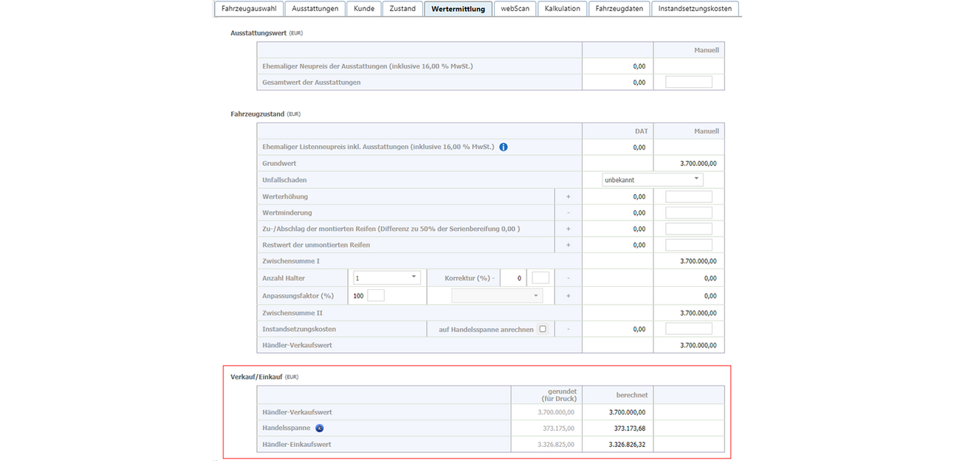Click info icon beside Ehemaliger Listenneupreis
Image resolution: width=954 pixels, height=461 pixels.
point(504,148)
